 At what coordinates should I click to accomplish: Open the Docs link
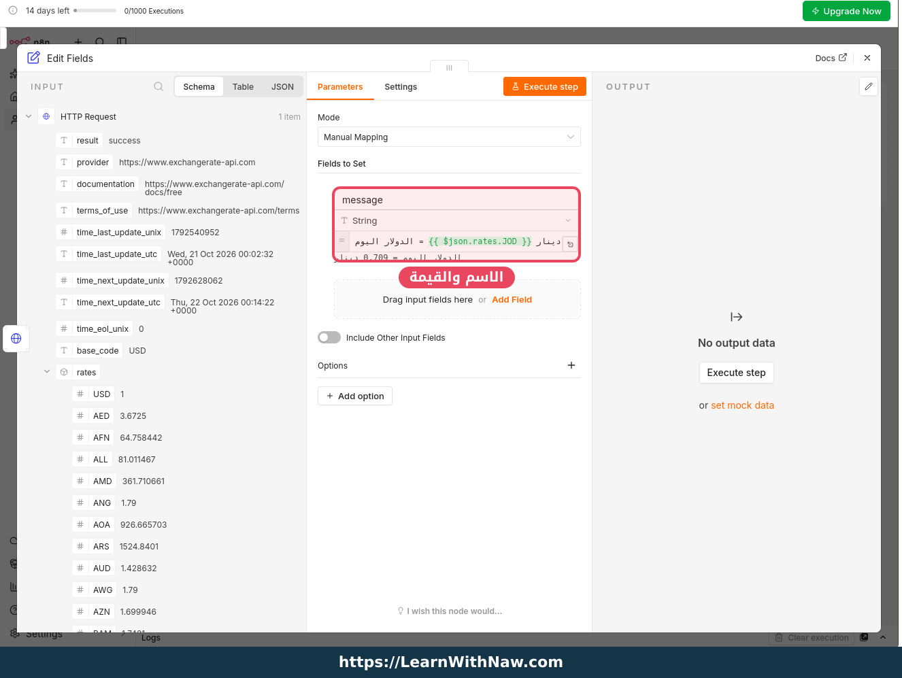point(831,58)
